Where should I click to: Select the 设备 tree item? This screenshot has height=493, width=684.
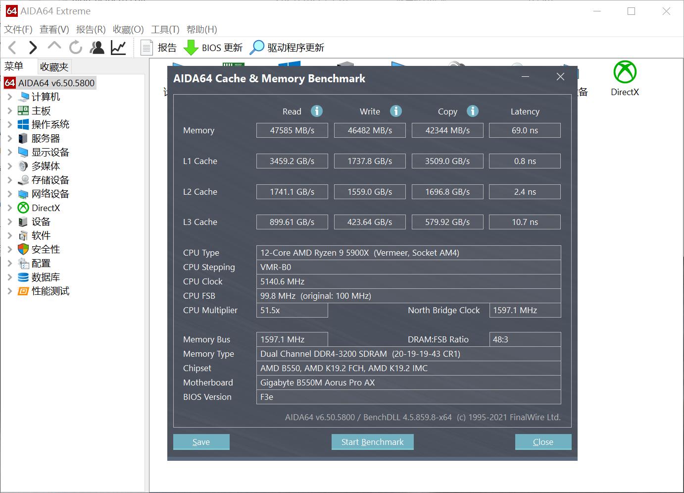pos(41,221)
